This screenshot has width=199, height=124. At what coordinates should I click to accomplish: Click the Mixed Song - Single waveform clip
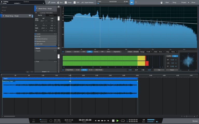point(70,89)
